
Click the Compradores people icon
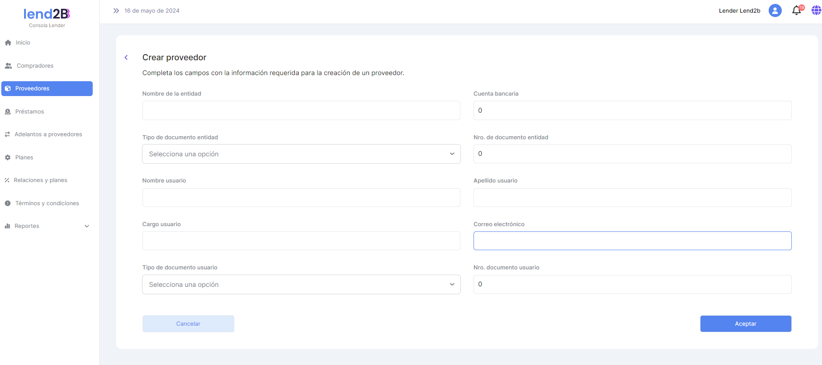pyautogui.click(x=8, y=66)
